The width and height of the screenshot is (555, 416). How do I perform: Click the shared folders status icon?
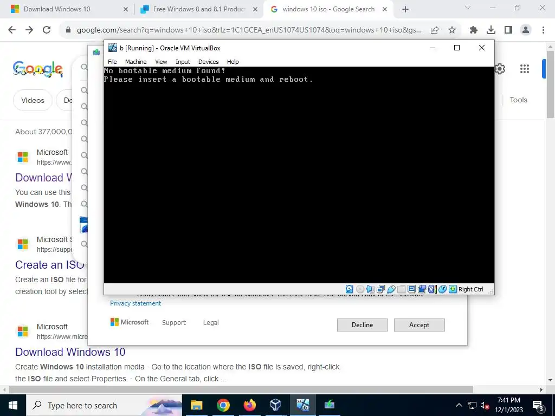click(402, 289)
